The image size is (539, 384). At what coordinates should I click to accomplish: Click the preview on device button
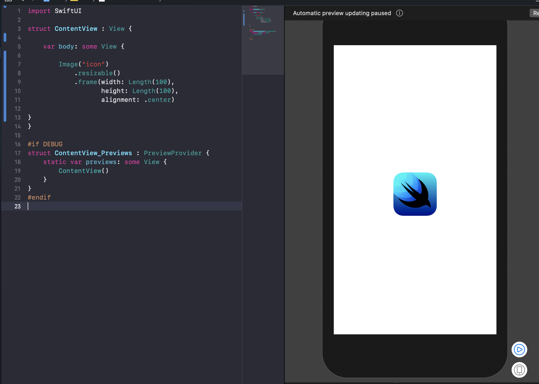(519, 370)
